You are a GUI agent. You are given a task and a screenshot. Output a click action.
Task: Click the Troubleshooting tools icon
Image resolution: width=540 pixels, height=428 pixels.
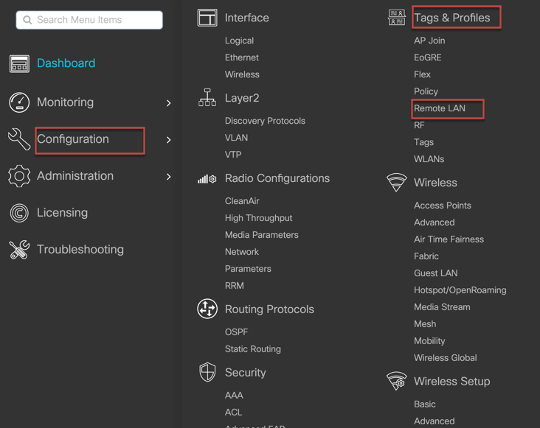point(19,250)
